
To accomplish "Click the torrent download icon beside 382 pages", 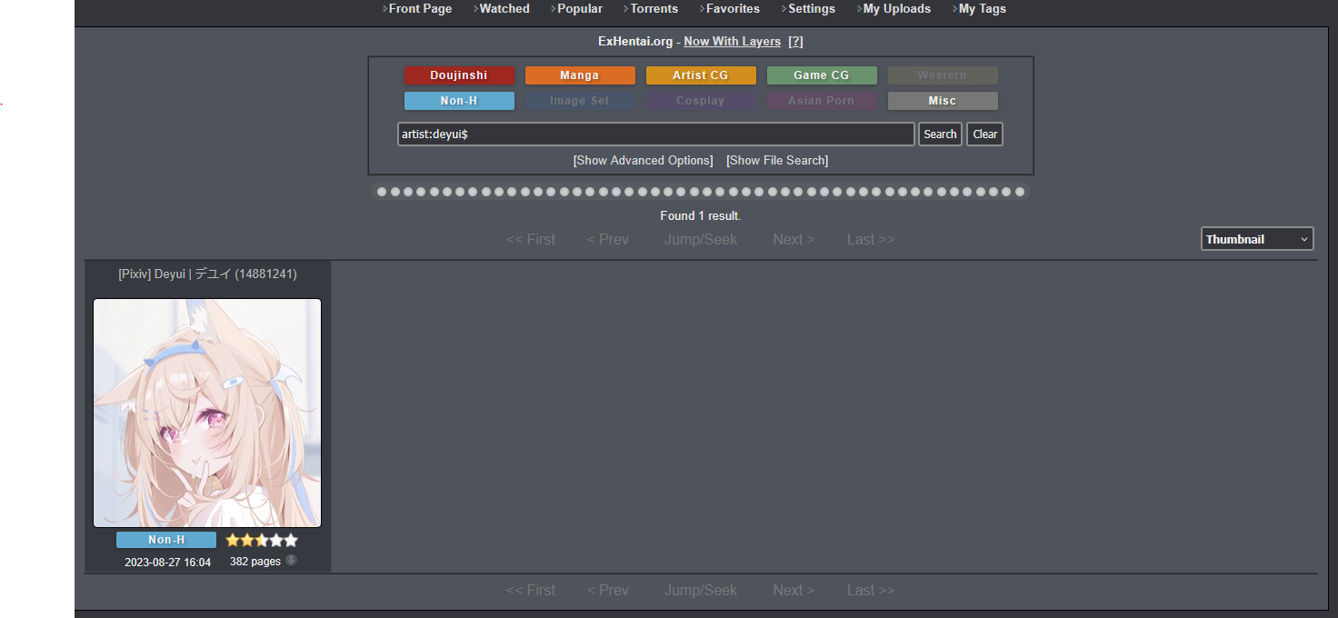I will [x=291, y=561].
